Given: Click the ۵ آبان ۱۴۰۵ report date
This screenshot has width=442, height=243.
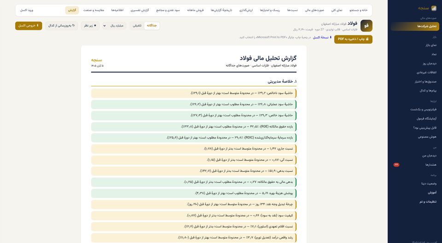Looking at the screenshot, I should coord(97,66).
